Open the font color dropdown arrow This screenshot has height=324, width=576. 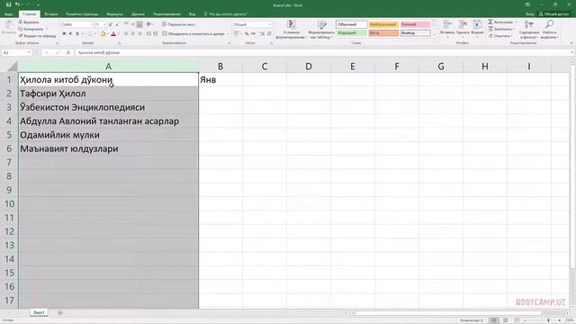pyautogui.click(x=118, y=34)
